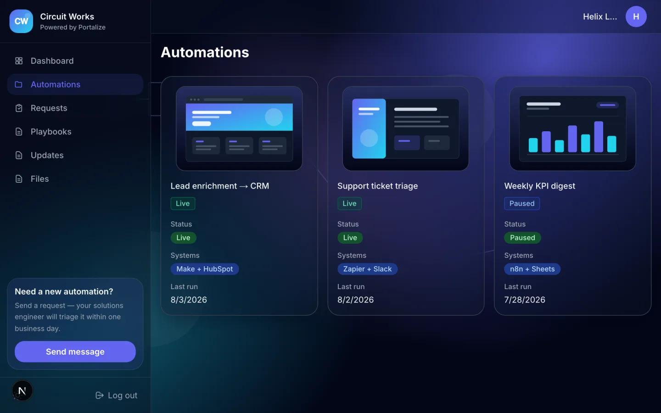Go to Requests page

tap(75, 108)
